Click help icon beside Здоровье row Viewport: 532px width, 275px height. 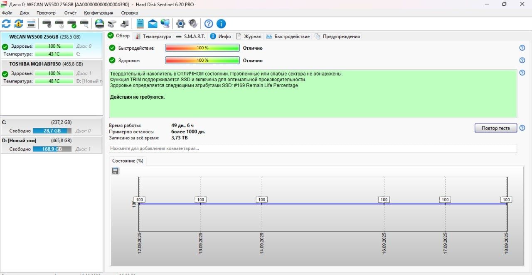(x=522, y=60)
